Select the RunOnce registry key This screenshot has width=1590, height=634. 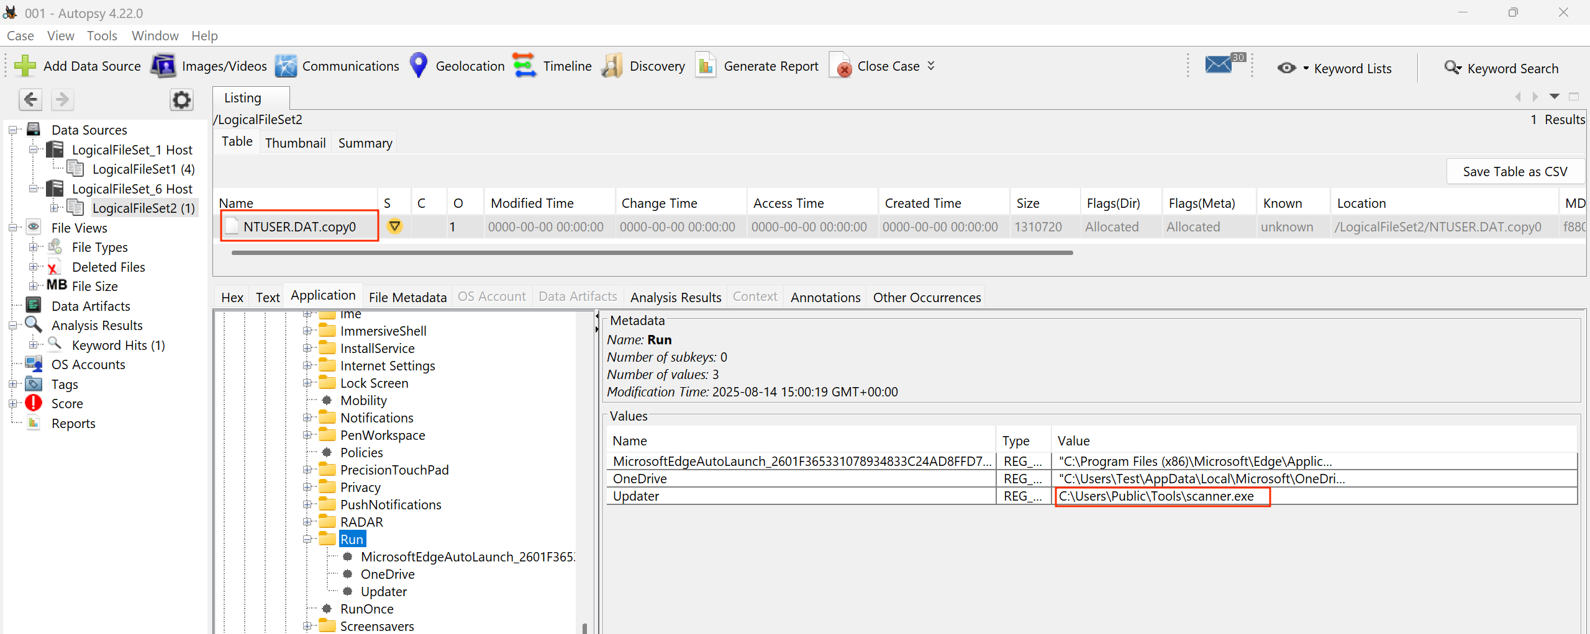(366, 609)
